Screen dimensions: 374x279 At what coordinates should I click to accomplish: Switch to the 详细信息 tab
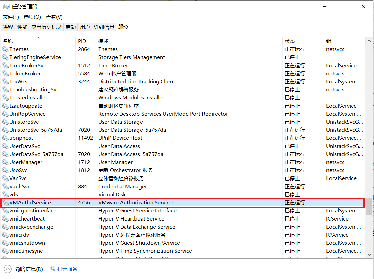(x=104, y=27)
